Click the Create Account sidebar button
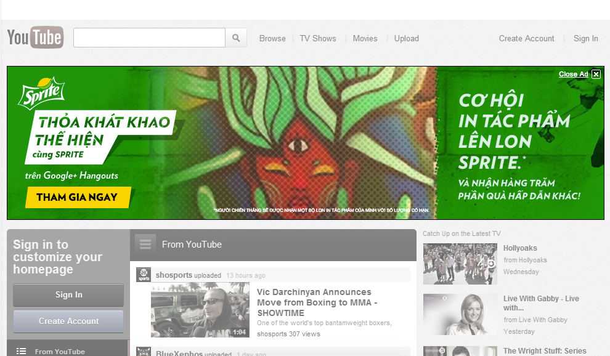This screenshot has height=356, width=610. tap(68, 322)
